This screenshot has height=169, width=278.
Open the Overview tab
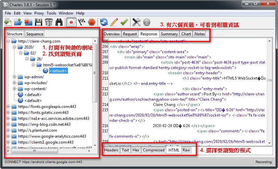point(112,34)
